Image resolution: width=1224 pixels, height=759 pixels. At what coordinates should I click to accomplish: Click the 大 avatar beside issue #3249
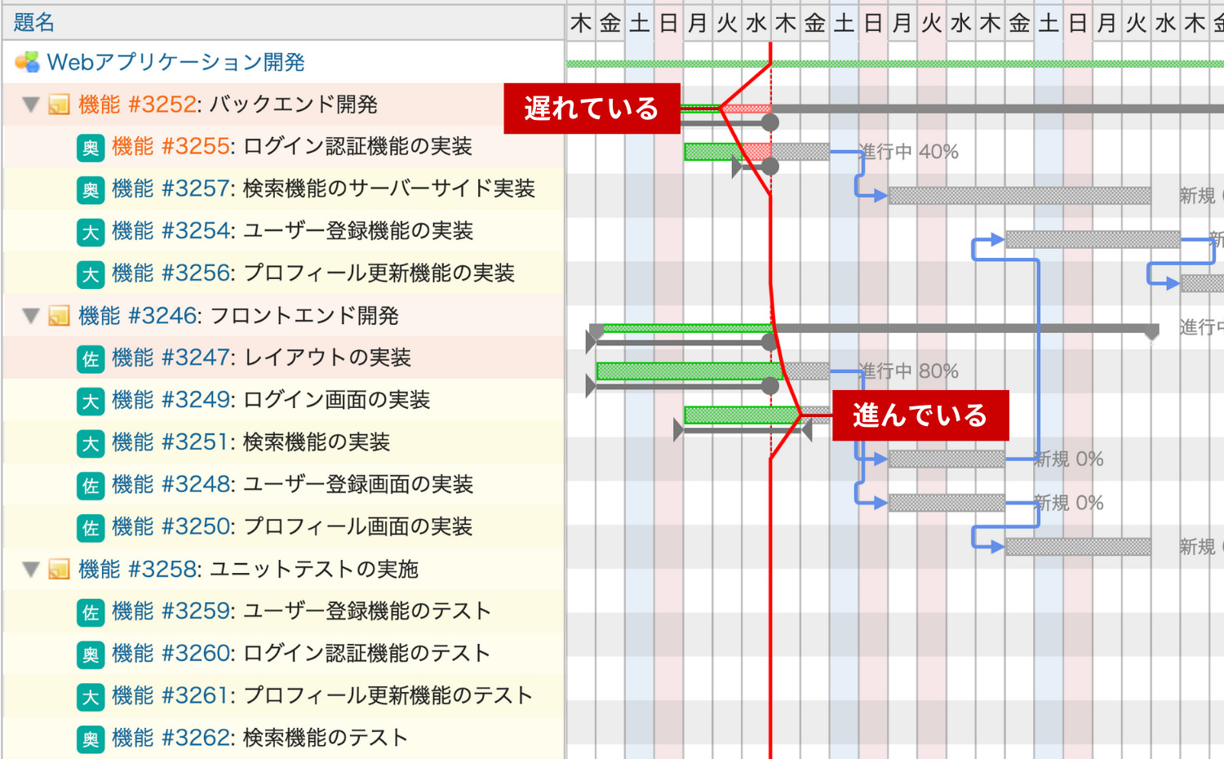pos(91,402)
